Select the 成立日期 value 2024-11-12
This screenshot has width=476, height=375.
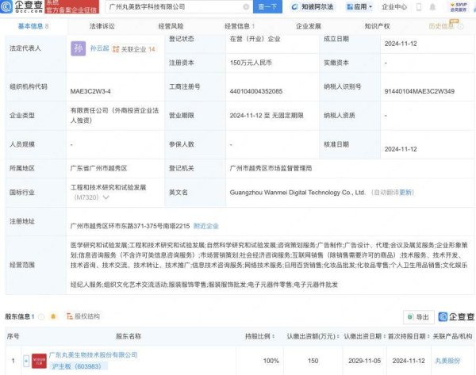click(401, 44)
